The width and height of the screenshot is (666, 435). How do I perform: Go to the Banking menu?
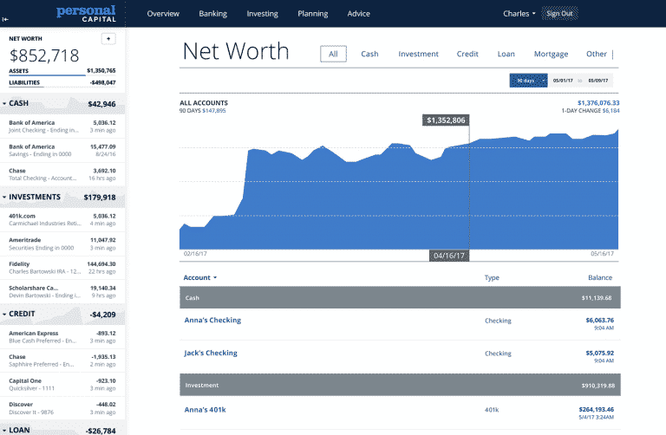pos(212,14)
